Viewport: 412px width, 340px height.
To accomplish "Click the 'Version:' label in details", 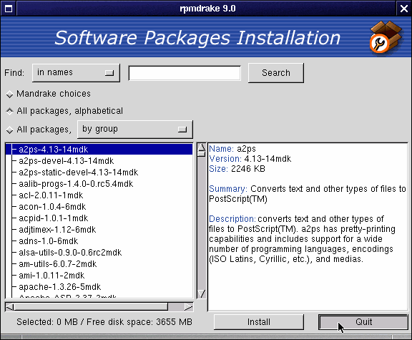I will pos(225,159).
